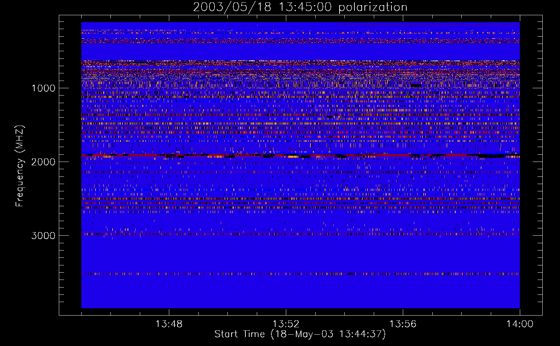This screenshot has width=560, height=346.
Task: Click the 'Frequency (MHZ)' axis title
Action: 20,166
